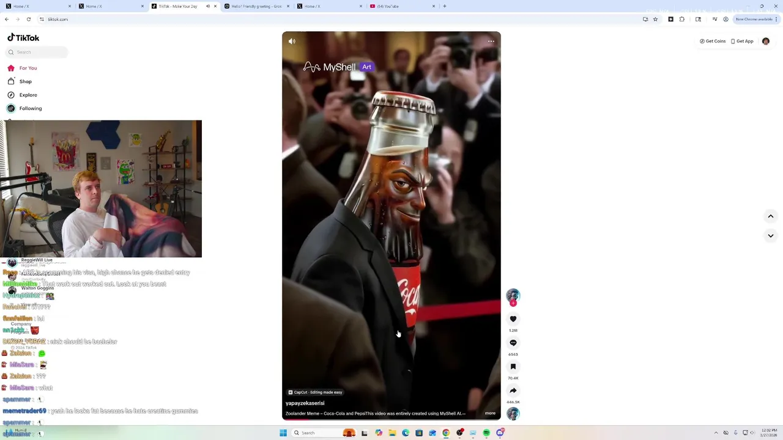Open a new browser tab

(445, 6)
